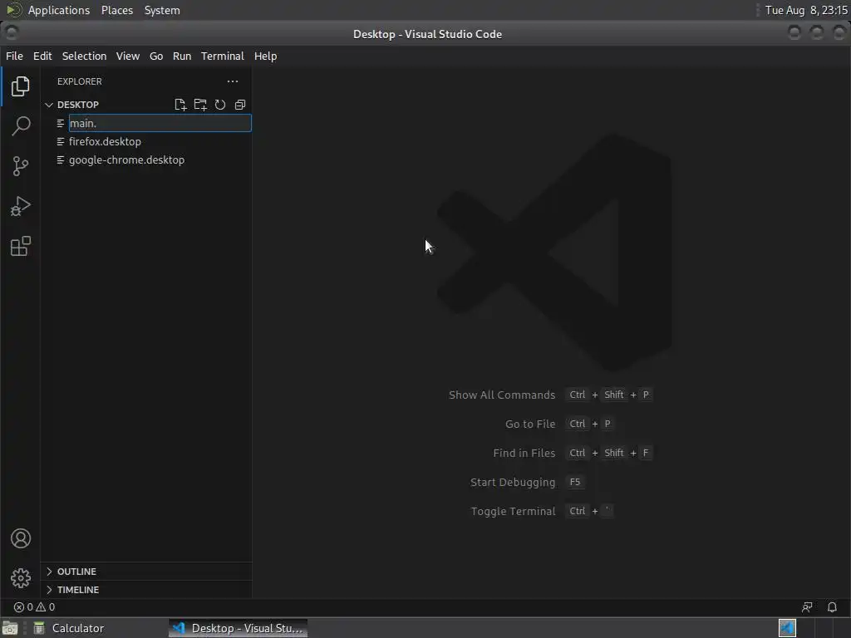
Task: Open the Source Control view
Action: tap(21, 166)
